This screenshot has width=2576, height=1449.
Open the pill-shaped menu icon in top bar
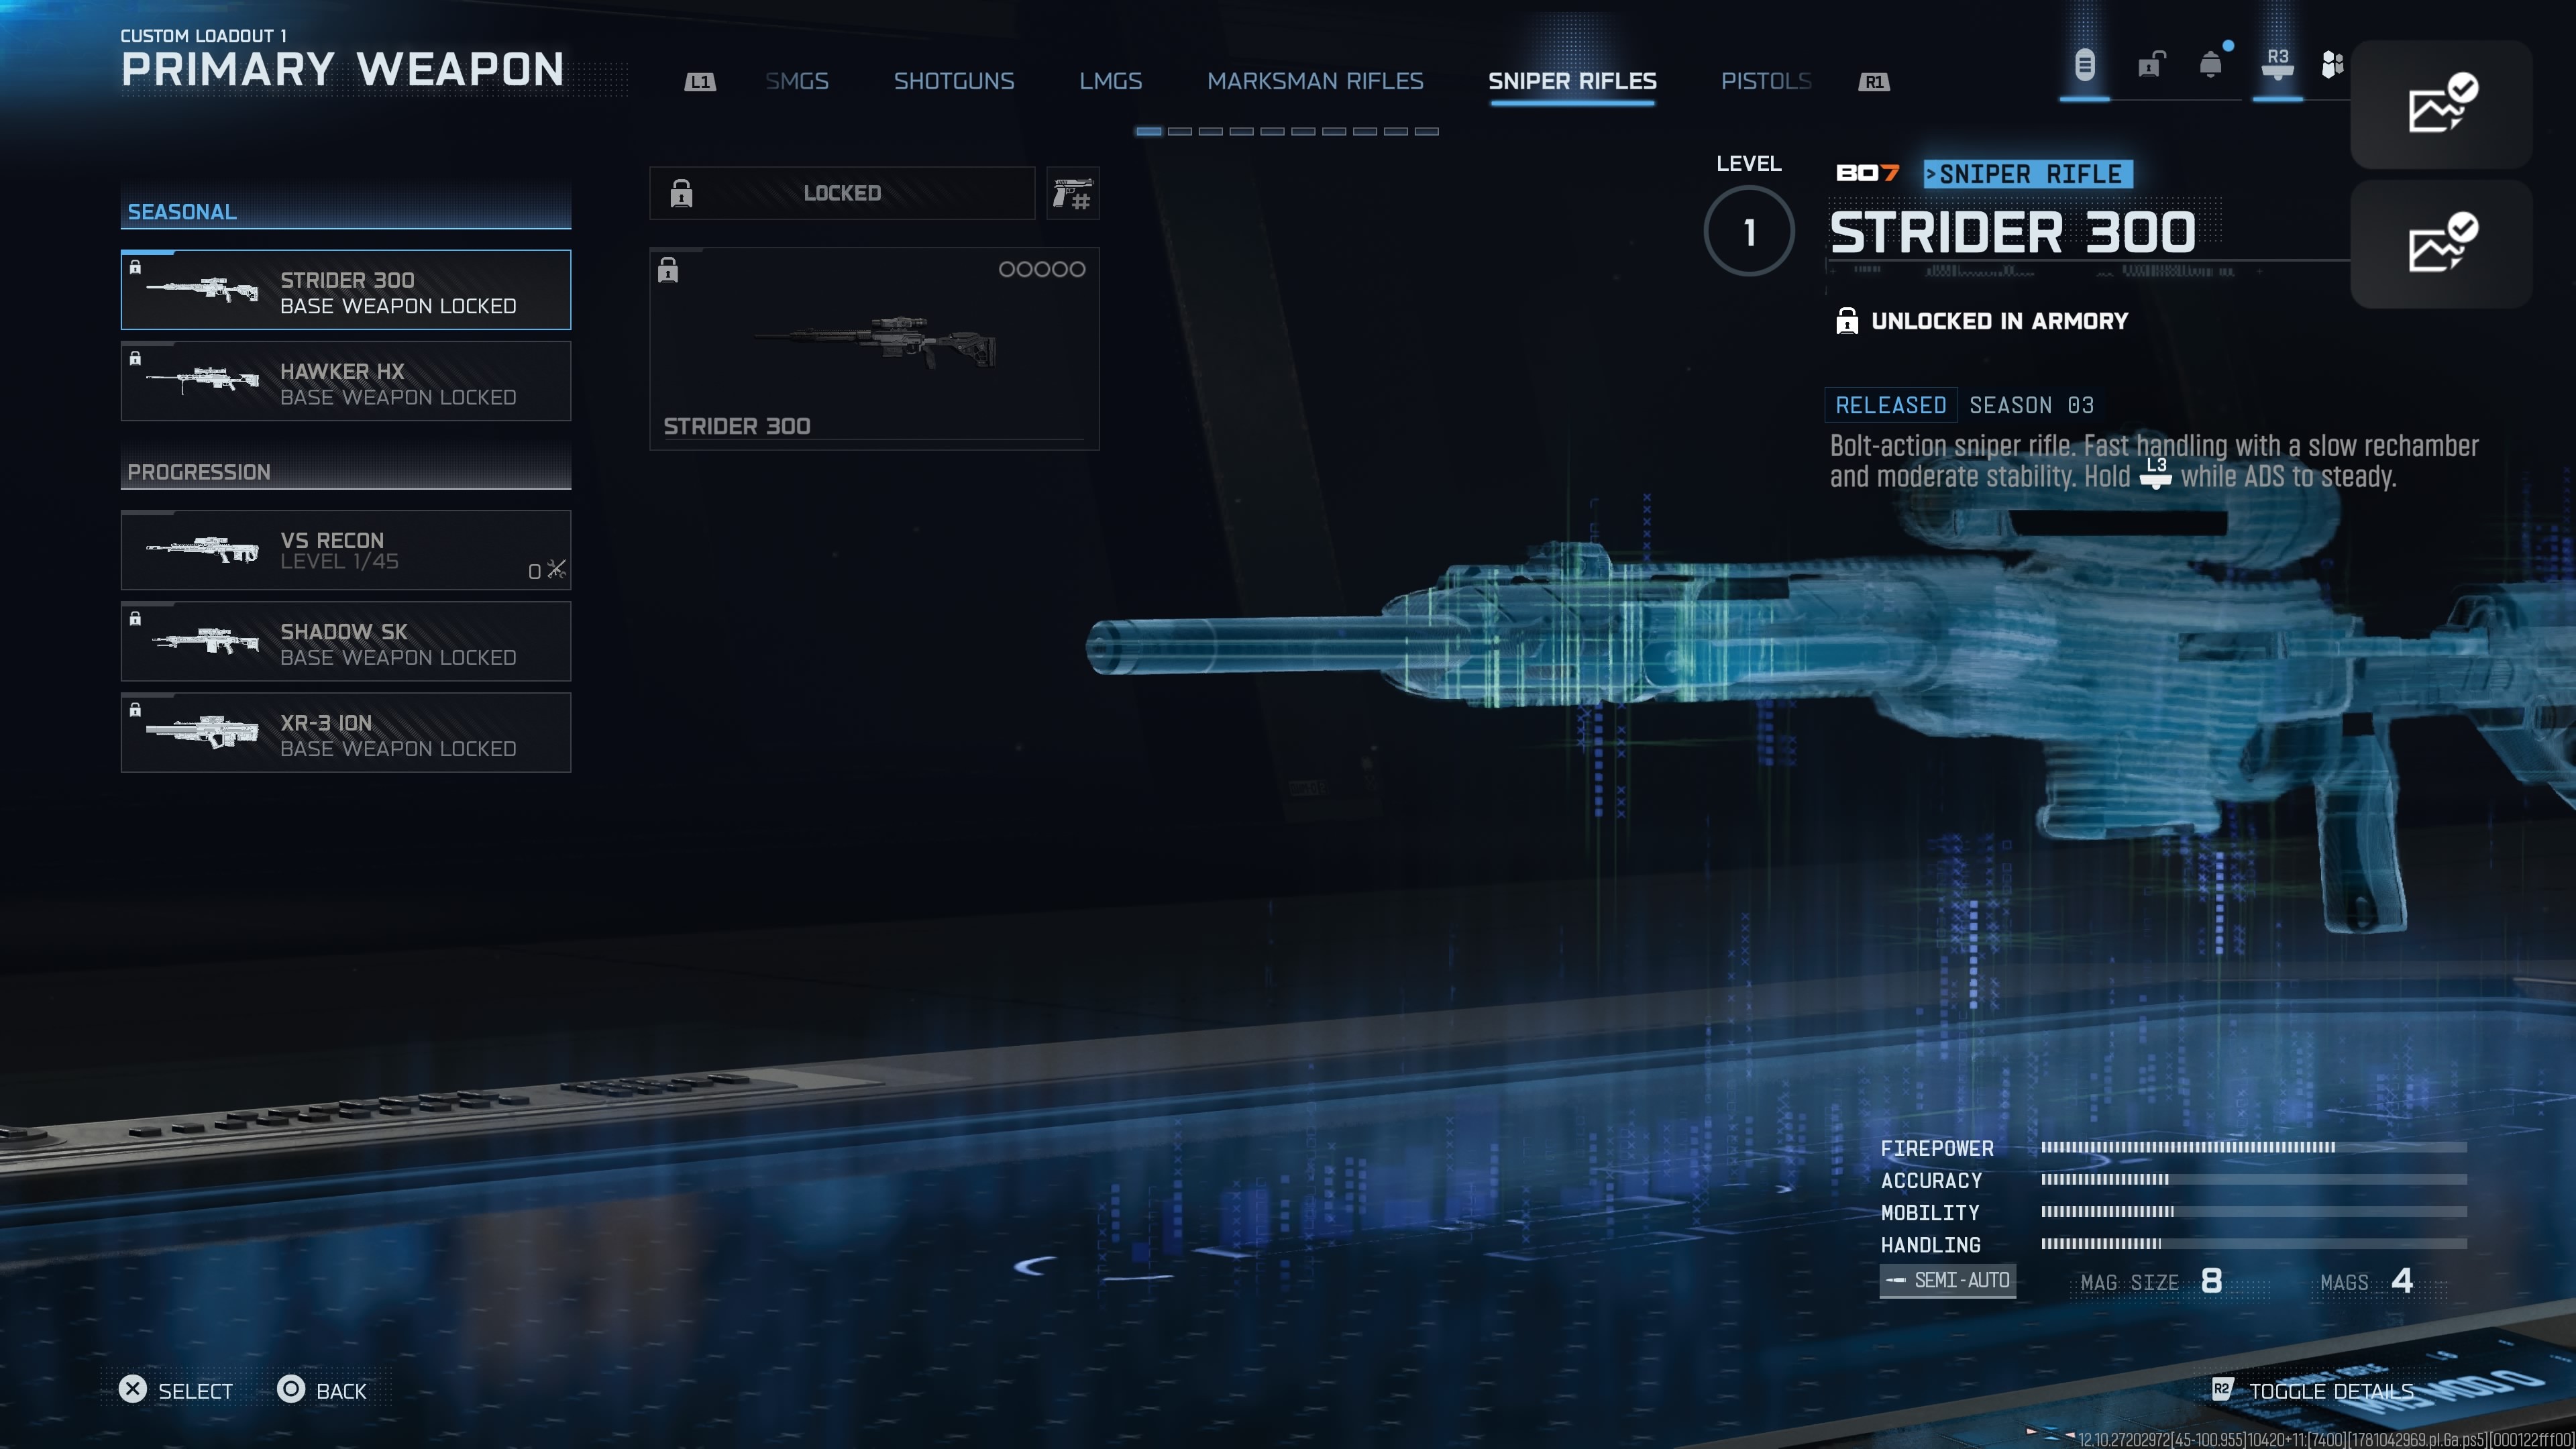click(2084, 66)
